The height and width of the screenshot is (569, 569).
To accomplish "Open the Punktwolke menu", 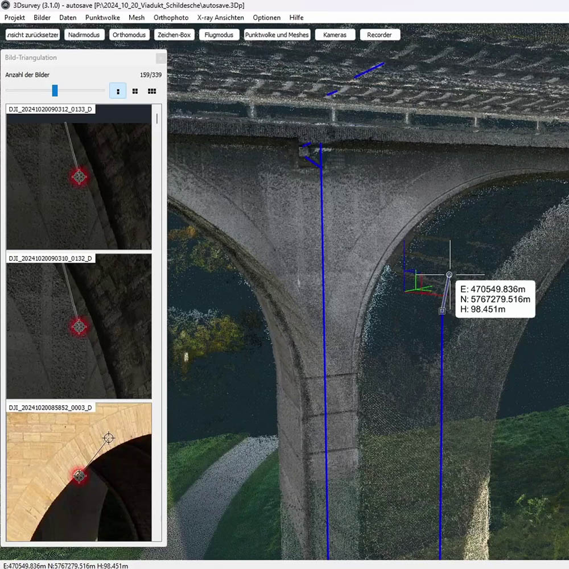I will pos(102,18).
